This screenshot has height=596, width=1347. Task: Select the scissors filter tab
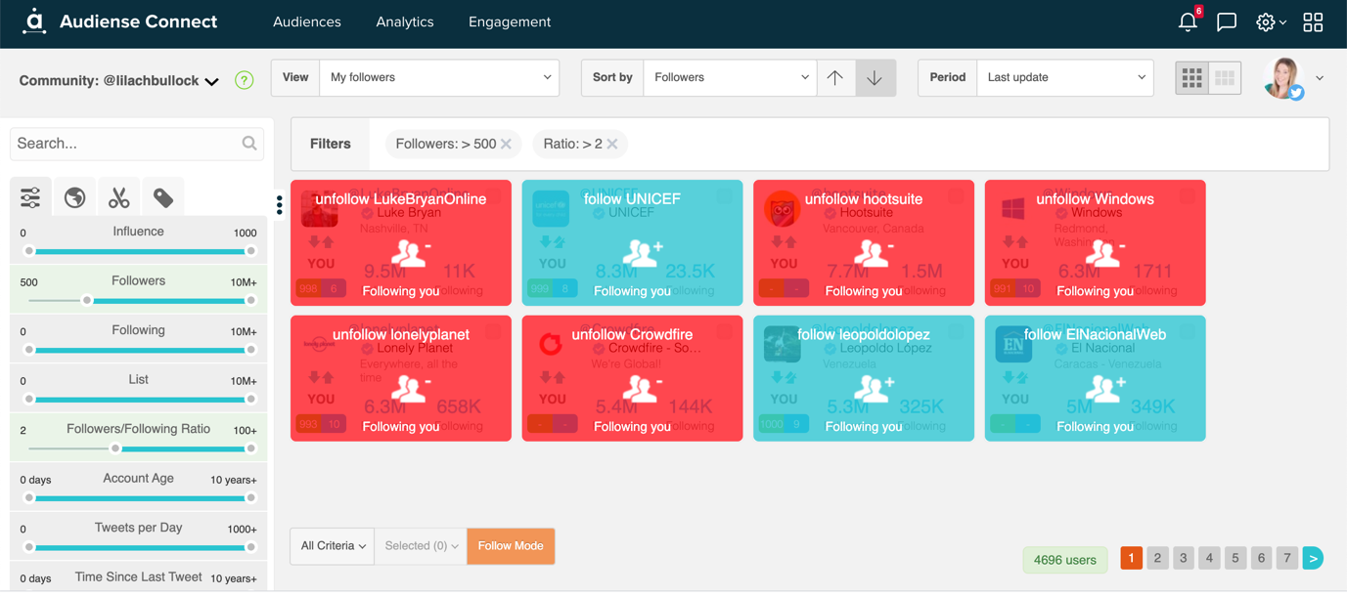118,197
